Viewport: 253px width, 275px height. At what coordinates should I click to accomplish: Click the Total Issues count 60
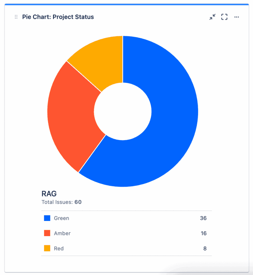(x=78, y=202)
